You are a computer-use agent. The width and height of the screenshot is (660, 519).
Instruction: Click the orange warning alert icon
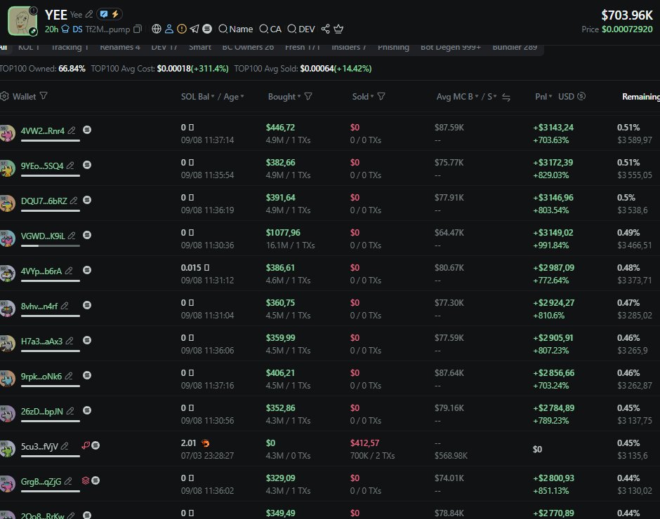pyautogui.click(x=182, y=29)
